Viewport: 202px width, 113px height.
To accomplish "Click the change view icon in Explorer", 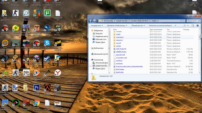I will [x=185, y=26].
